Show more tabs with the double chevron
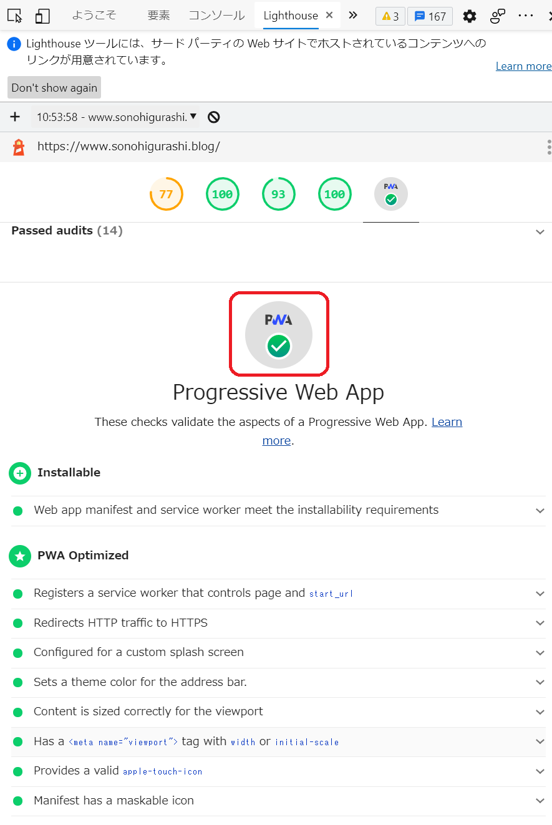The width and height of the screenshot is (552, 825). click(353, 15)
